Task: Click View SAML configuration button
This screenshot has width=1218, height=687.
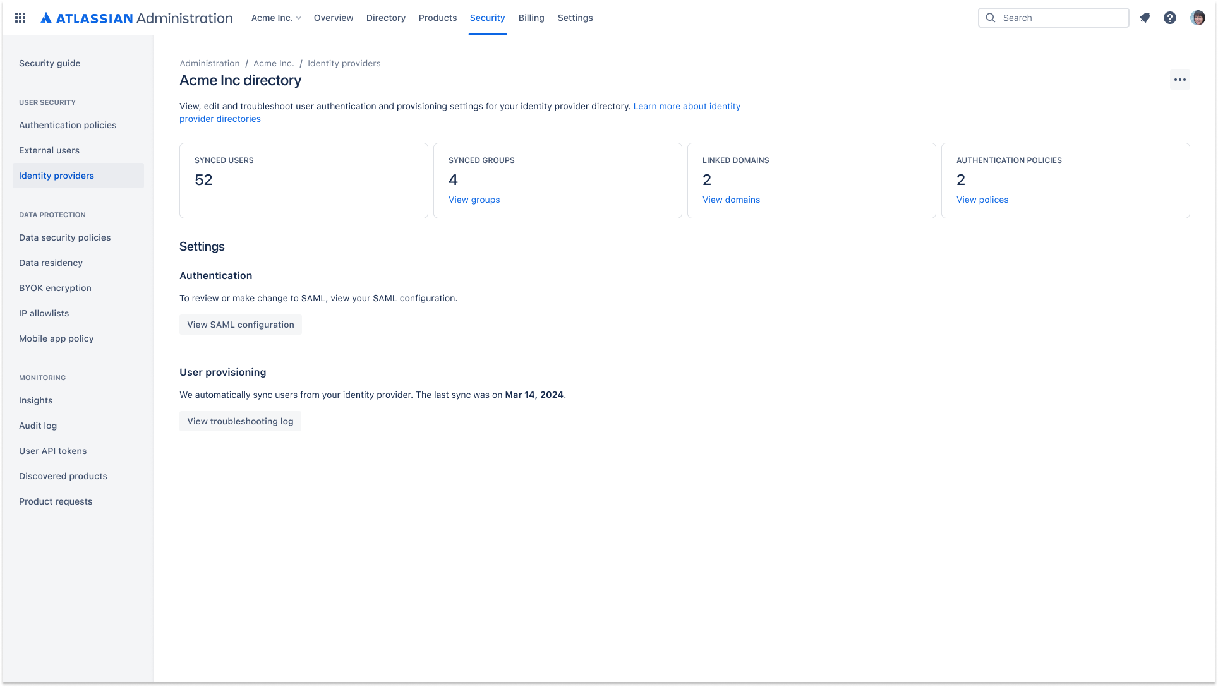Action: point(240,325)
